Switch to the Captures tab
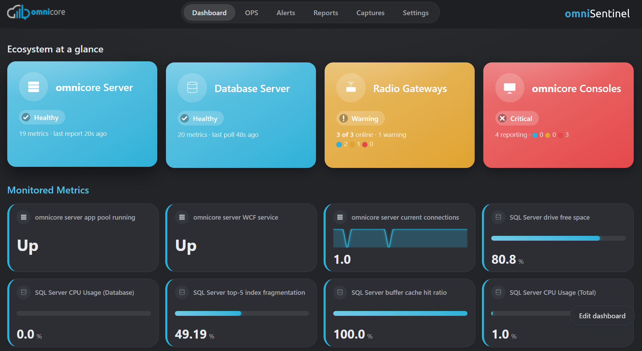 (x=370, y=13)
